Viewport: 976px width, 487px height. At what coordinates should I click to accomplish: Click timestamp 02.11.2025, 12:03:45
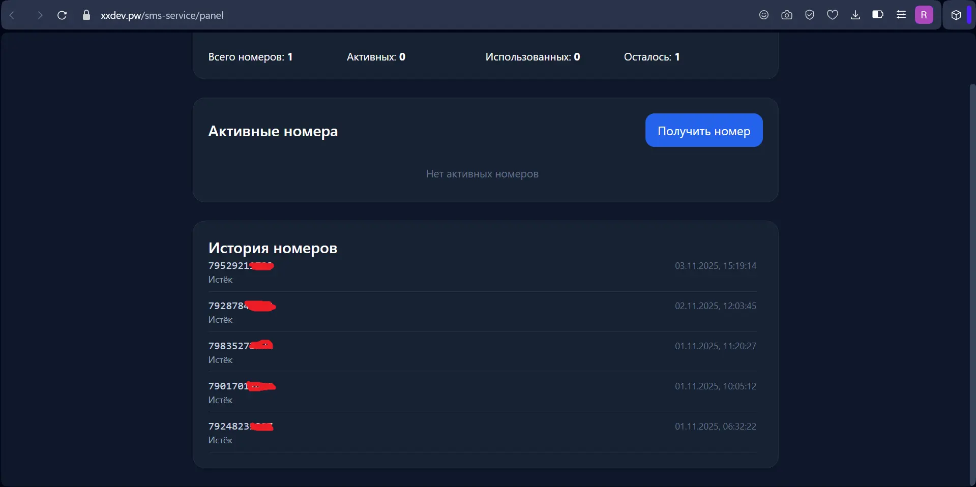tap(716, 306)
